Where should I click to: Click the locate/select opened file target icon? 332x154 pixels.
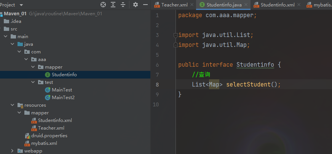pos(103,5)
